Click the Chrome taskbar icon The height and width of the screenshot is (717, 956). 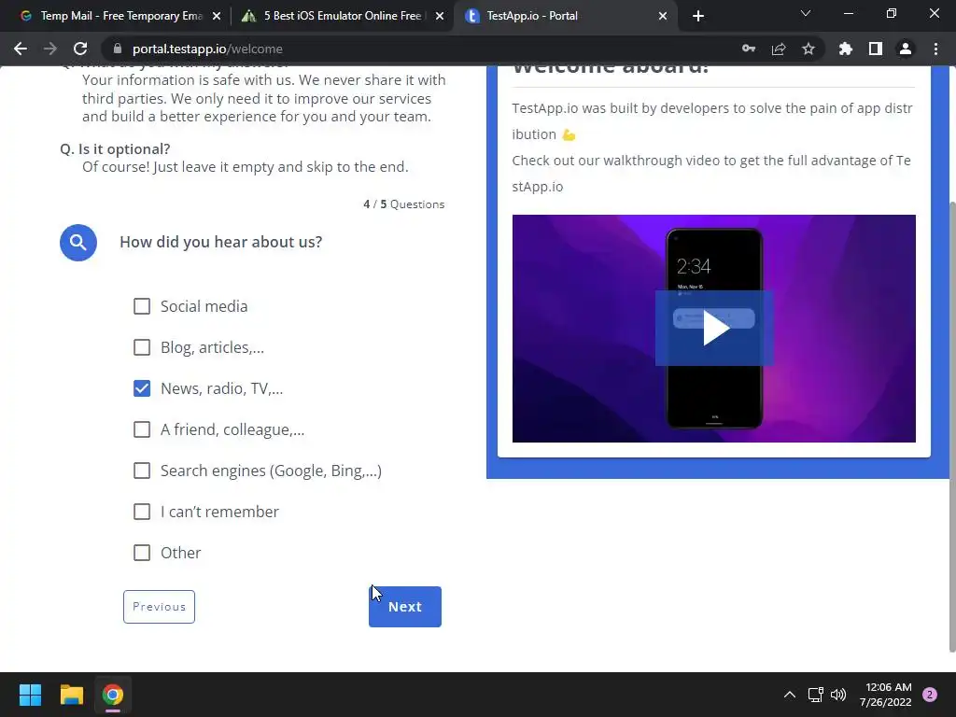113,695
